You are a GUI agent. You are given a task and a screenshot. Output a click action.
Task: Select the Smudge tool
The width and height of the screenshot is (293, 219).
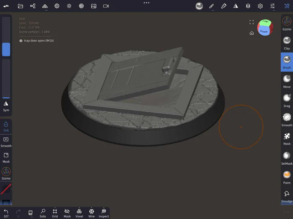tap(287, 197)
